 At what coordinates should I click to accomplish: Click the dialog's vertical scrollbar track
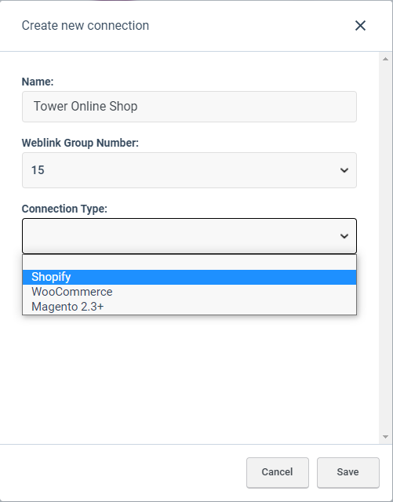click(x=385, y=248)
